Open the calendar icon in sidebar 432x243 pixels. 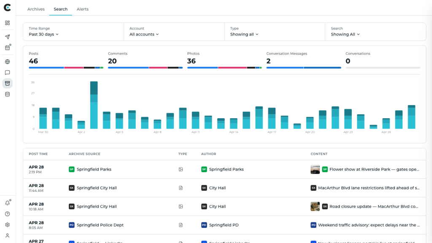(8, 48)
